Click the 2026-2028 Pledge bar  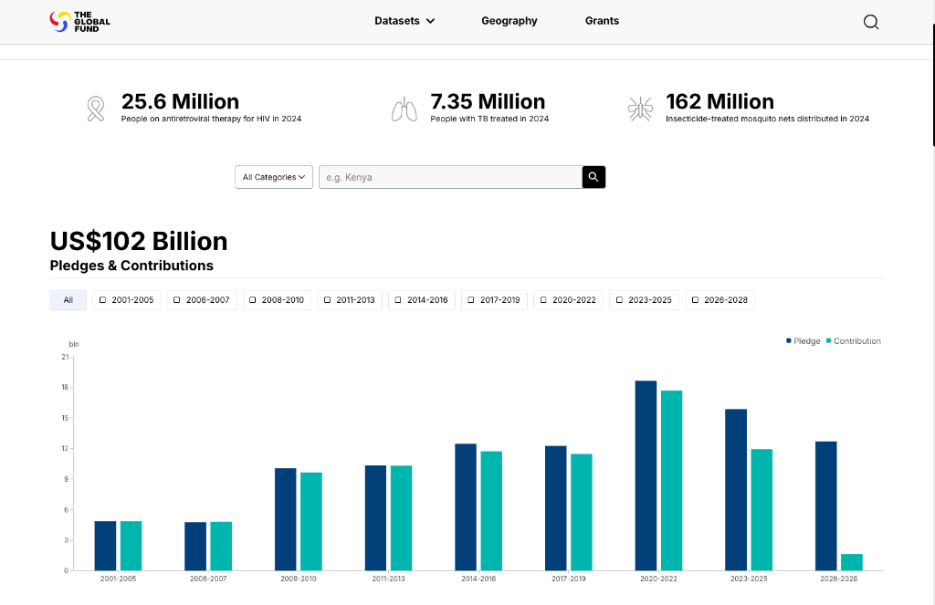(x=825, y=506)
